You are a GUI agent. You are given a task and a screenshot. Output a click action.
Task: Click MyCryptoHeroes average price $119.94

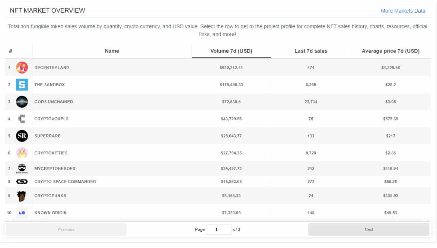point(390,169)
